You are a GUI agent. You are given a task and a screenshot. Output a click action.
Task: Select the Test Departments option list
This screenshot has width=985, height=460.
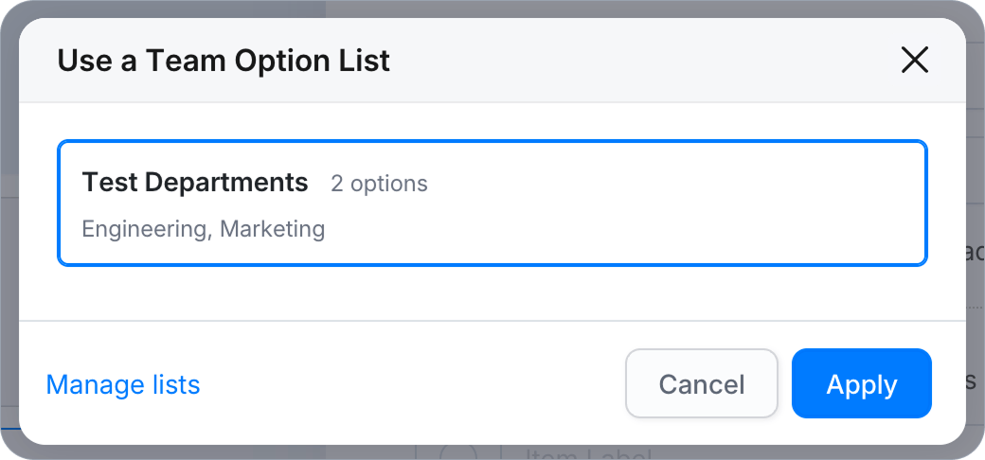click(492, 203)
